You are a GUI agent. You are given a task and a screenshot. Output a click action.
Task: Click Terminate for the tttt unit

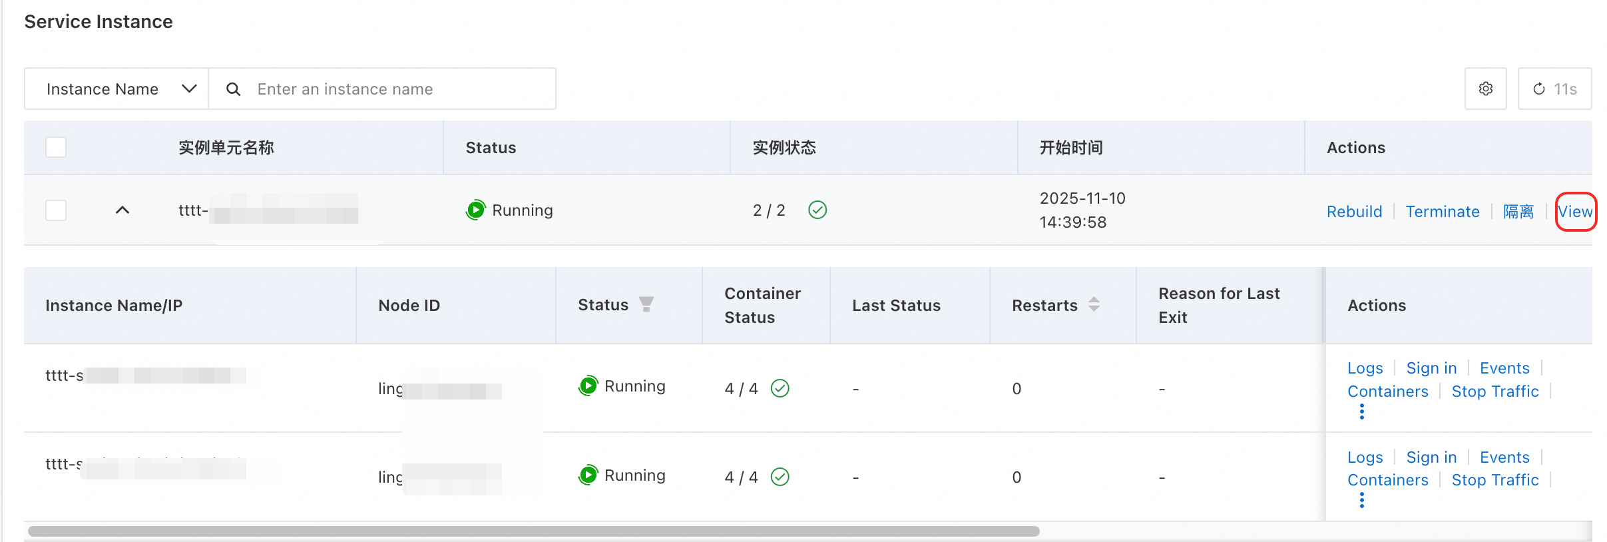pyautogui.click(x=1442, y=212)
